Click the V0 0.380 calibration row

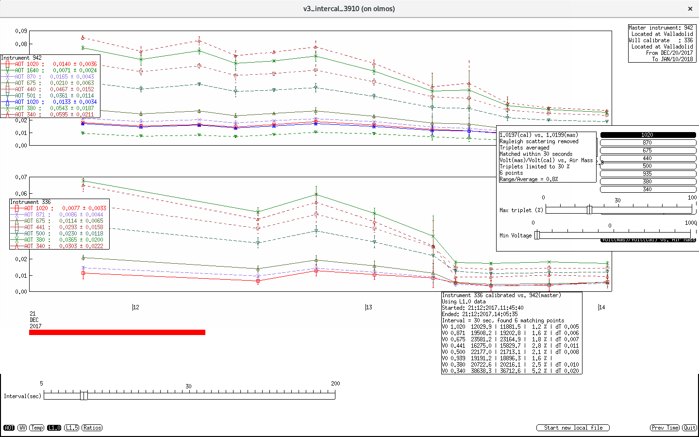click(511, 365)
